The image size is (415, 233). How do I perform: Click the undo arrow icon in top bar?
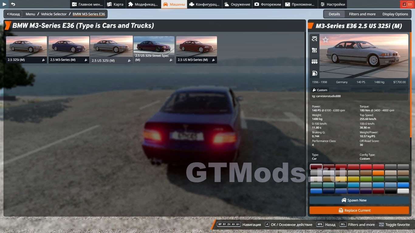click(x=13, y=4)
